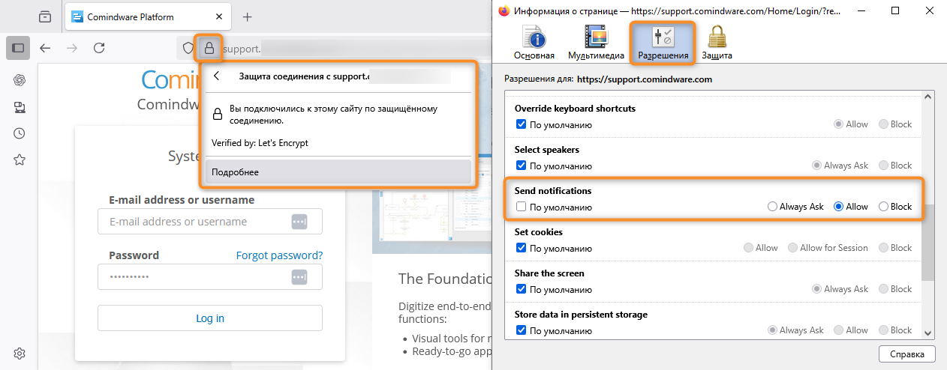Click the browser forward arrow
The width and height of the screenshot is (947, 370).
tap(72, 48)
